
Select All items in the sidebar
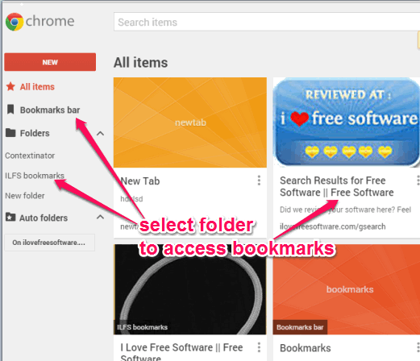[37, 87]
